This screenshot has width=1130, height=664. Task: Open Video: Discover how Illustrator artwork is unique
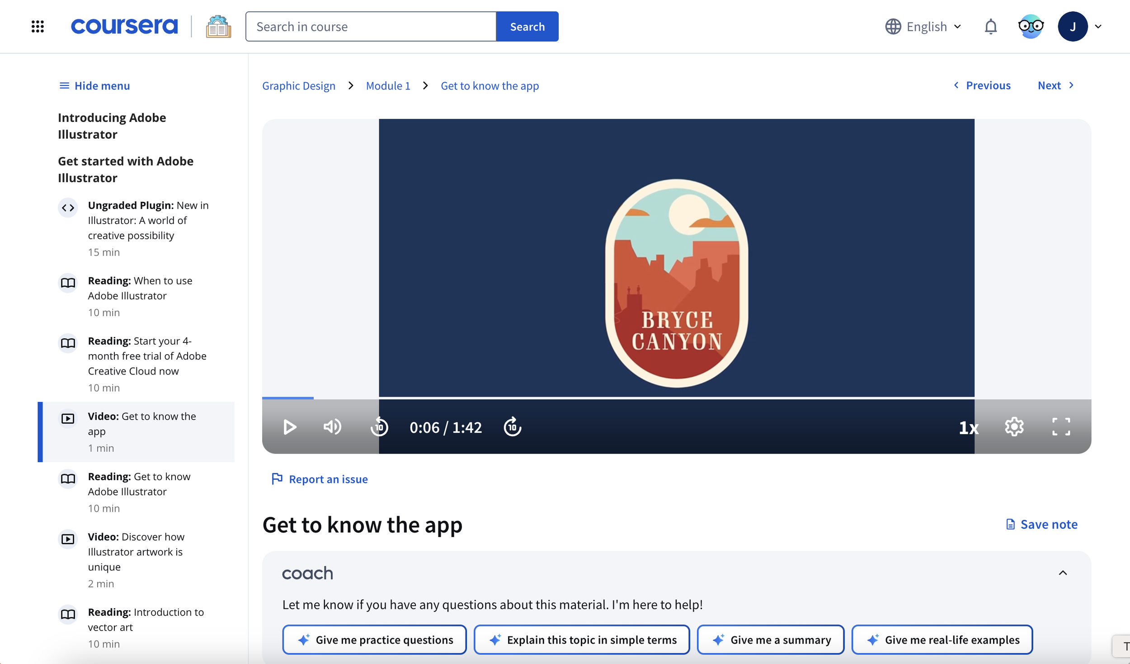pyautogui.click(x=136, y=560)
